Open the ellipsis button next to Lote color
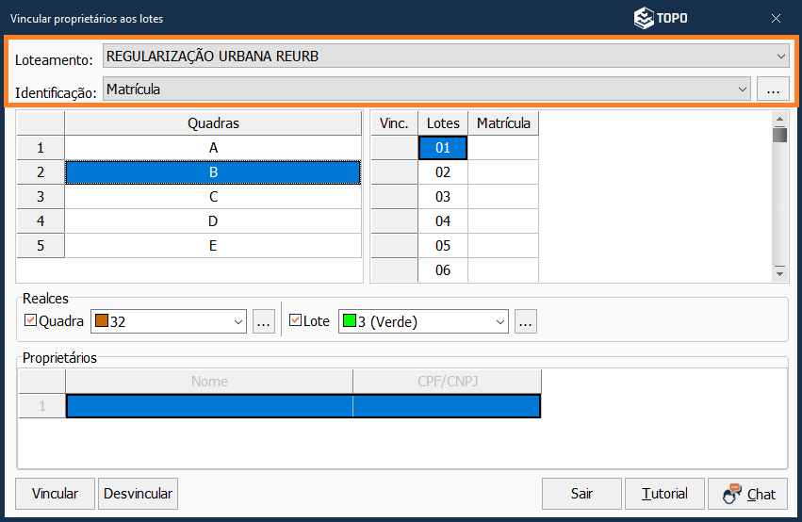This screenshot has height=522, width=802. pos(526,321)
